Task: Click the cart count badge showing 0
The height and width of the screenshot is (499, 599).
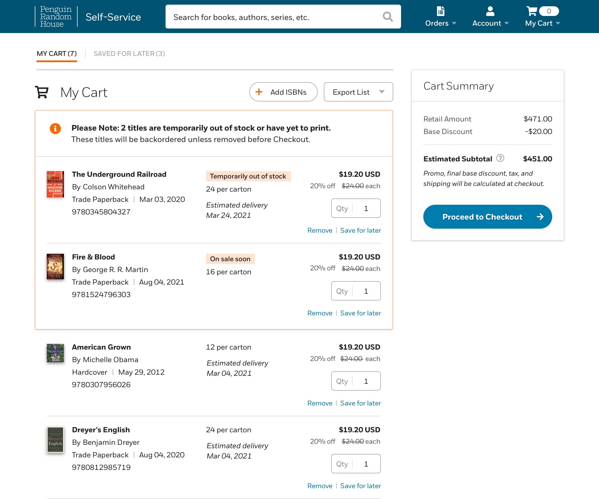Action: coord(549,11)
